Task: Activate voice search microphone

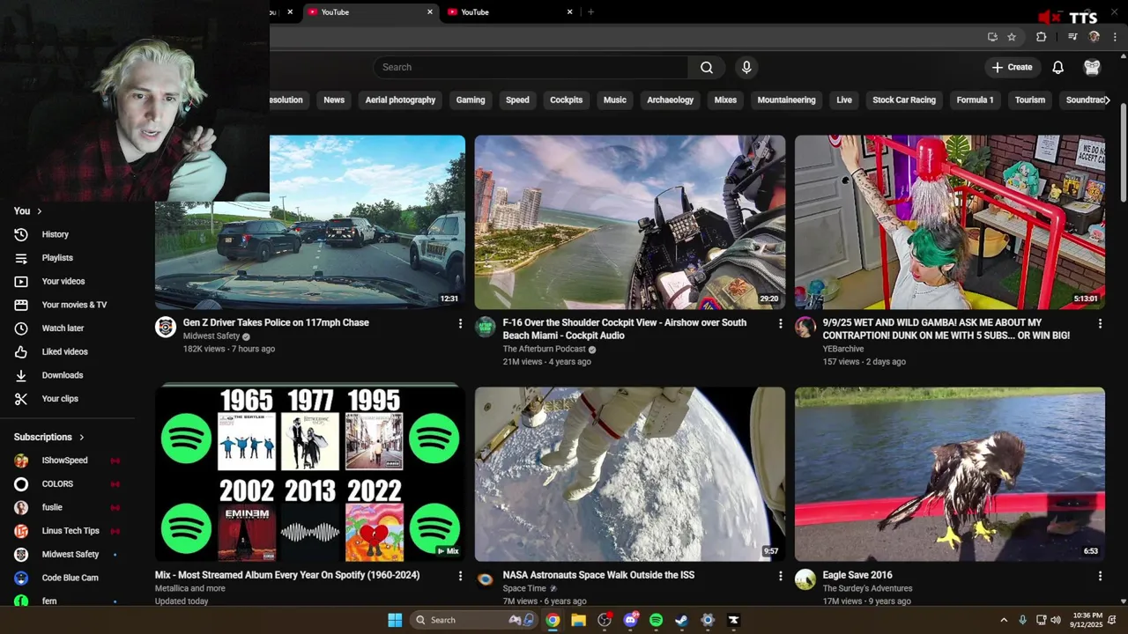Action: coord(746,67)
